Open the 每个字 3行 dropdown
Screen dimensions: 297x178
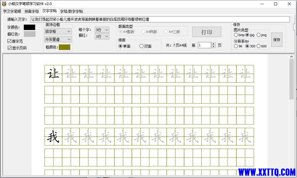coord(102,30)
